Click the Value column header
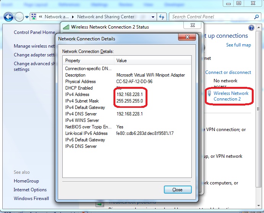The height and width of the screenshot is (213, 264). point(152,61)
